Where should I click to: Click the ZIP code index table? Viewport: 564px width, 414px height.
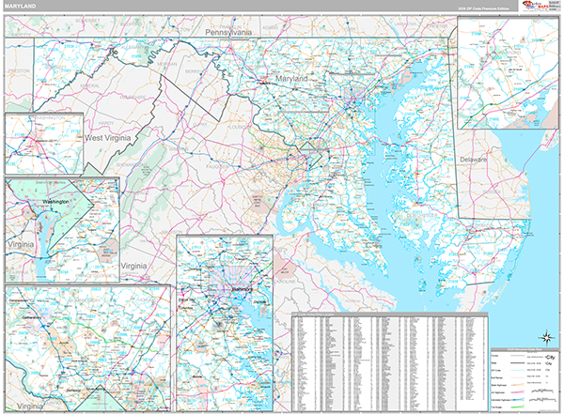click(390, 360)
